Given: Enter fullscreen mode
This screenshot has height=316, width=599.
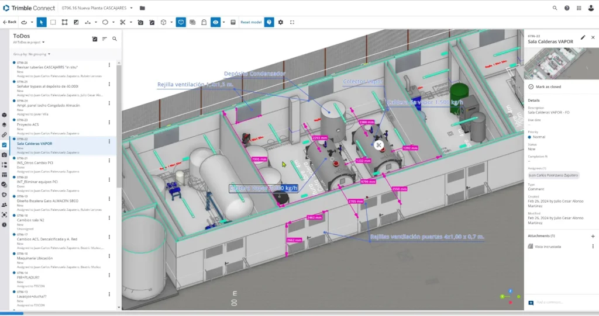Looking at the screenshot, I should 292,22.
